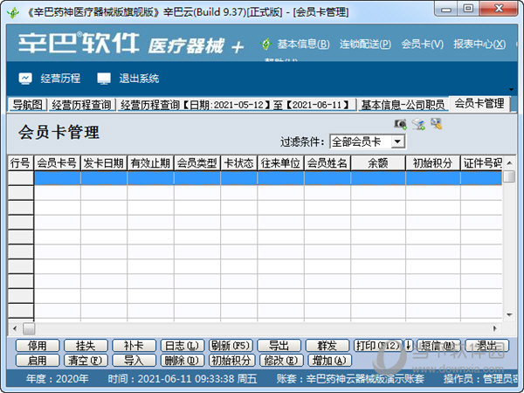The width and height of the screenshot is (524, 393).
Task: Click the 刷新(F5) button
Action: 231,345
